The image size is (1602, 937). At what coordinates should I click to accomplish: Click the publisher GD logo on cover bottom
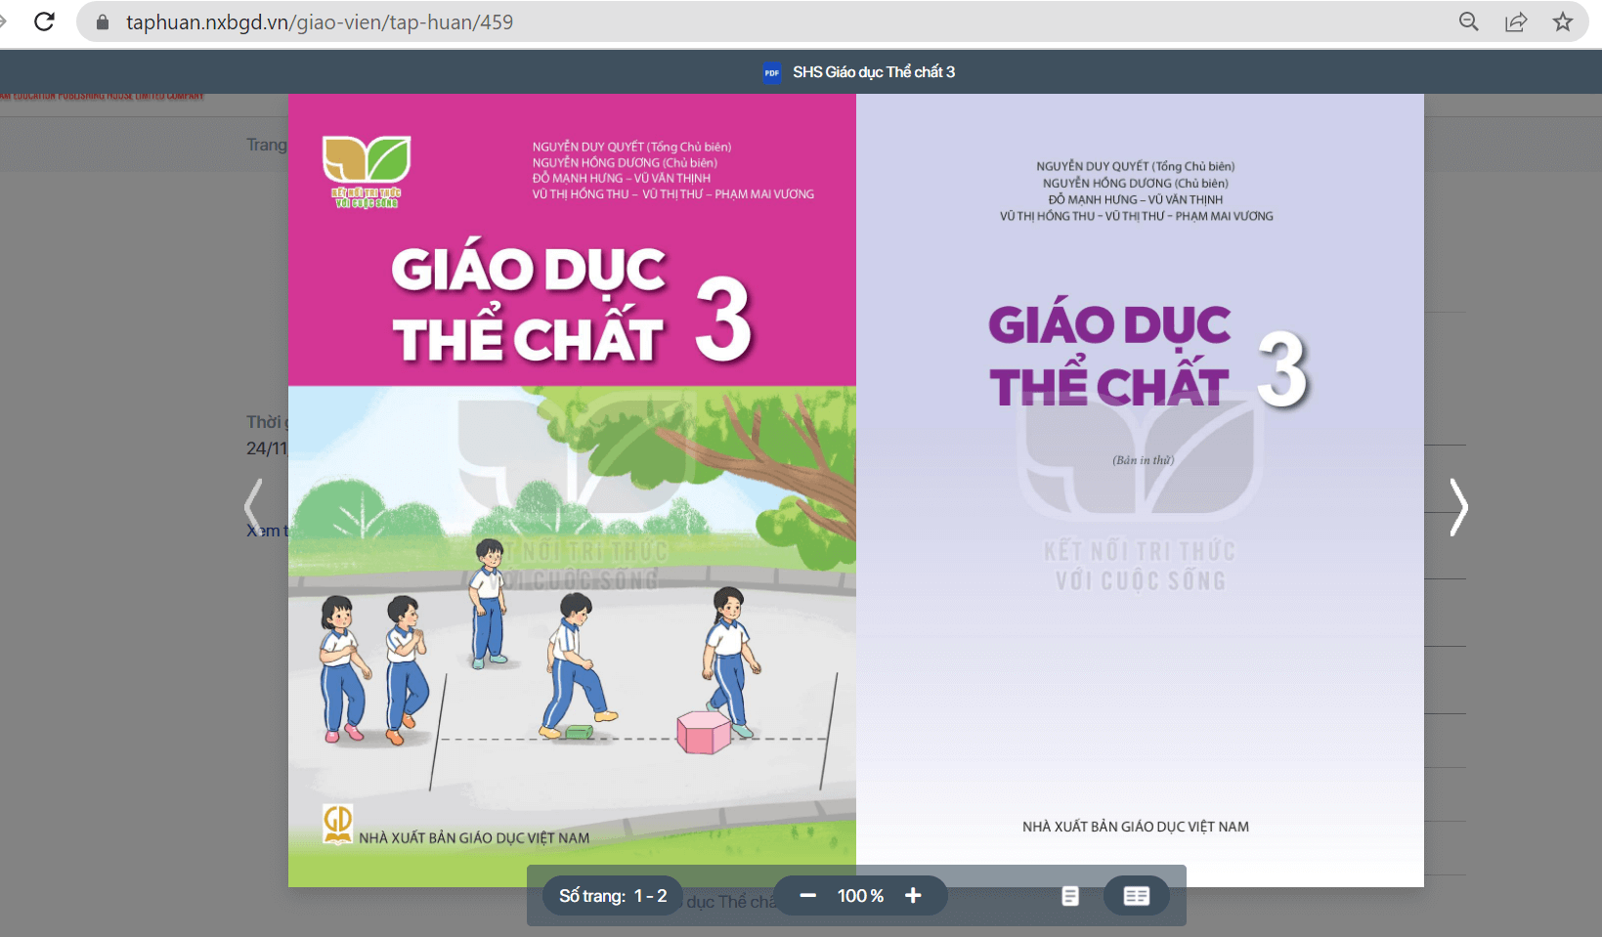338,824
